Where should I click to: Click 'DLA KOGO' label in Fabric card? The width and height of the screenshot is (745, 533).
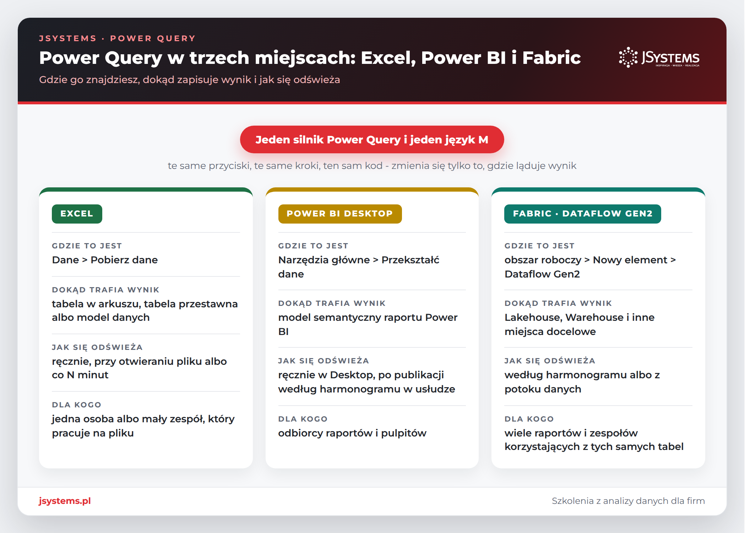click(x=529, y=419)
